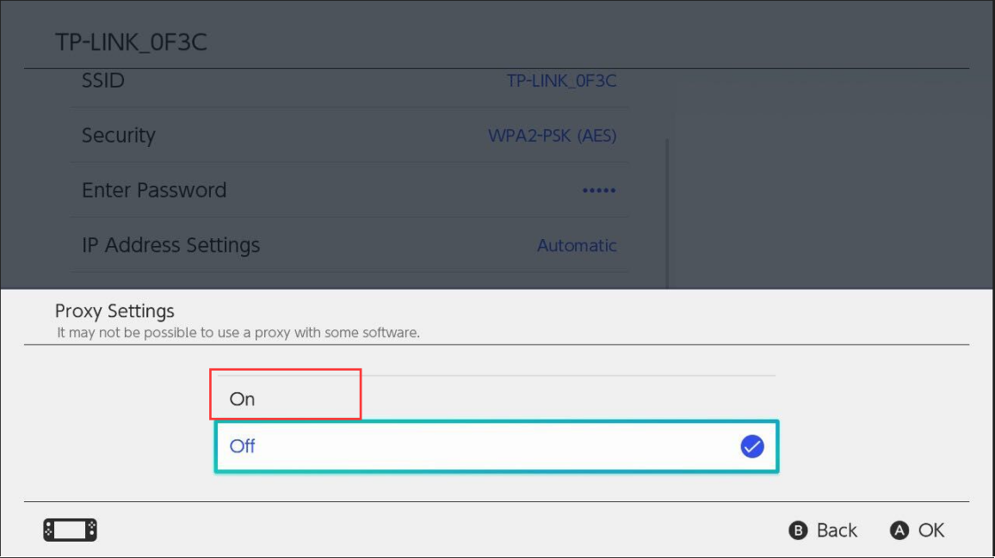The image size is (995, 558).
Task: Click the B button icon
Action: [x=798, y=530]
